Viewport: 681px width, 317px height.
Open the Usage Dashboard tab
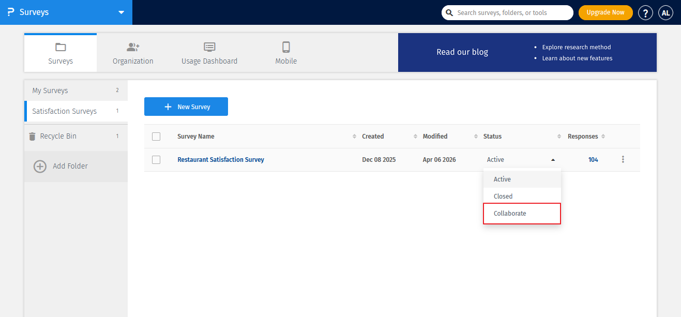tap(209, 53)
